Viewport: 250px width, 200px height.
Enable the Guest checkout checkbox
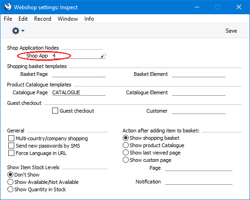click(x=55, y=111)
